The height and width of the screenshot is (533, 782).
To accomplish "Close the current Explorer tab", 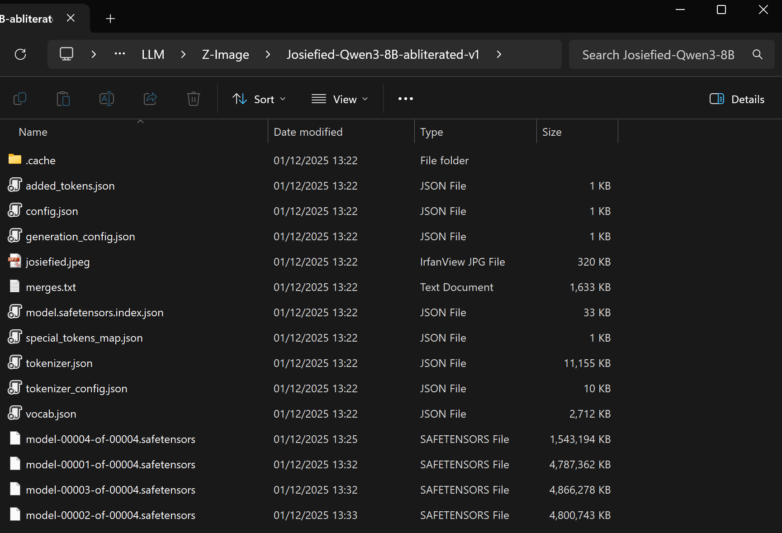I will click(x=71, y=18).
